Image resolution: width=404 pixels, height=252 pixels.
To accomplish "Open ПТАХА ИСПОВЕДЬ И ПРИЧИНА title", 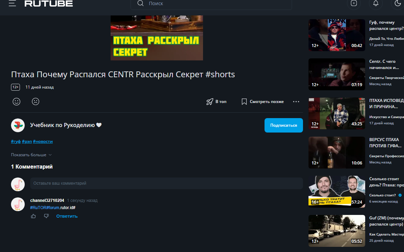I will coord(386,104).
